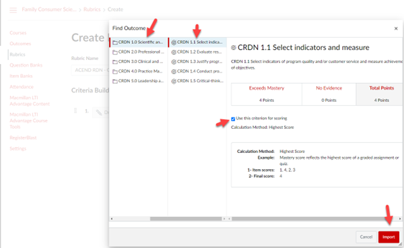Open Settings in the course navigation
Image resolution: width=404 pixels, height=248 pixels.
click(18, 148)
